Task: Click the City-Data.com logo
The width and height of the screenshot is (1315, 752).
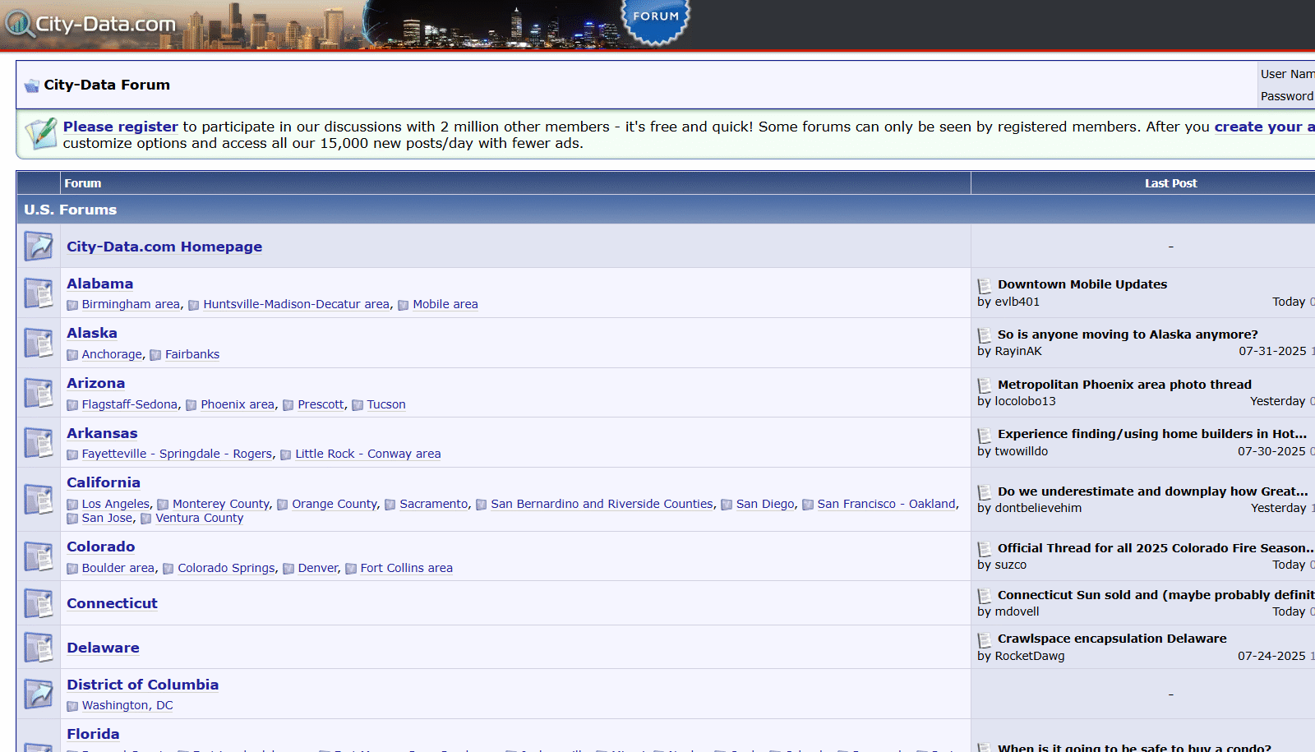Action: point(90,24)
